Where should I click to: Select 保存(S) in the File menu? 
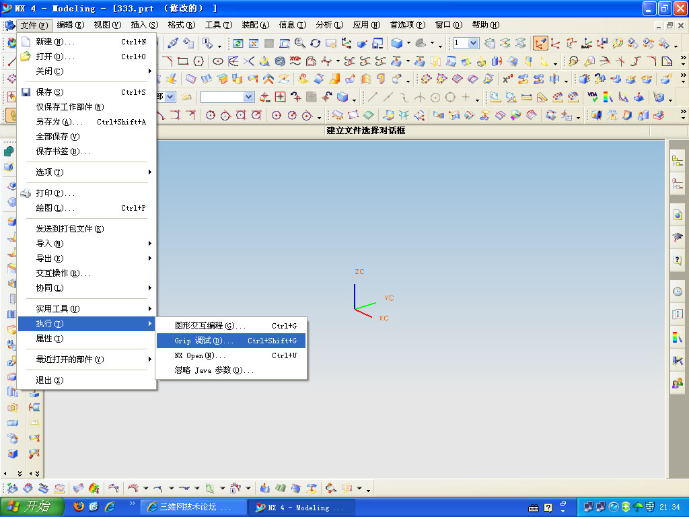[x=87, y=92]
